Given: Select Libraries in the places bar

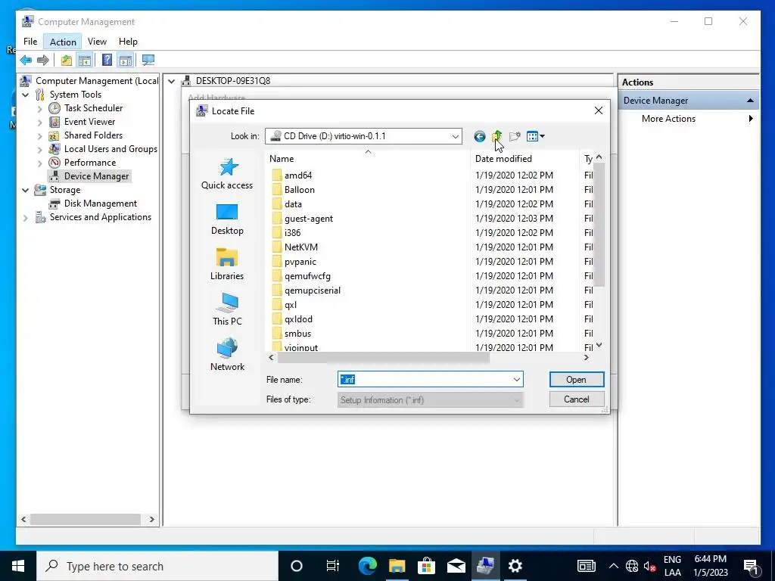Looking at the screenshot, I should click(x=227, y=265).
